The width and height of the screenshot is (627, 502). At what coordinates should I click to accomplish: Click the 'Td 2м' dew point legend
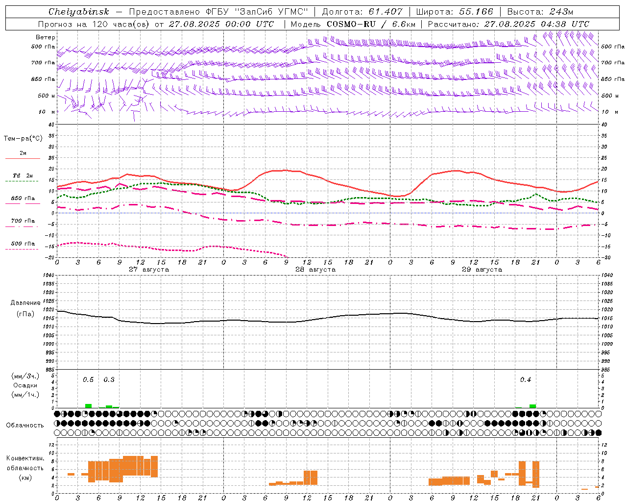[23, 176]
